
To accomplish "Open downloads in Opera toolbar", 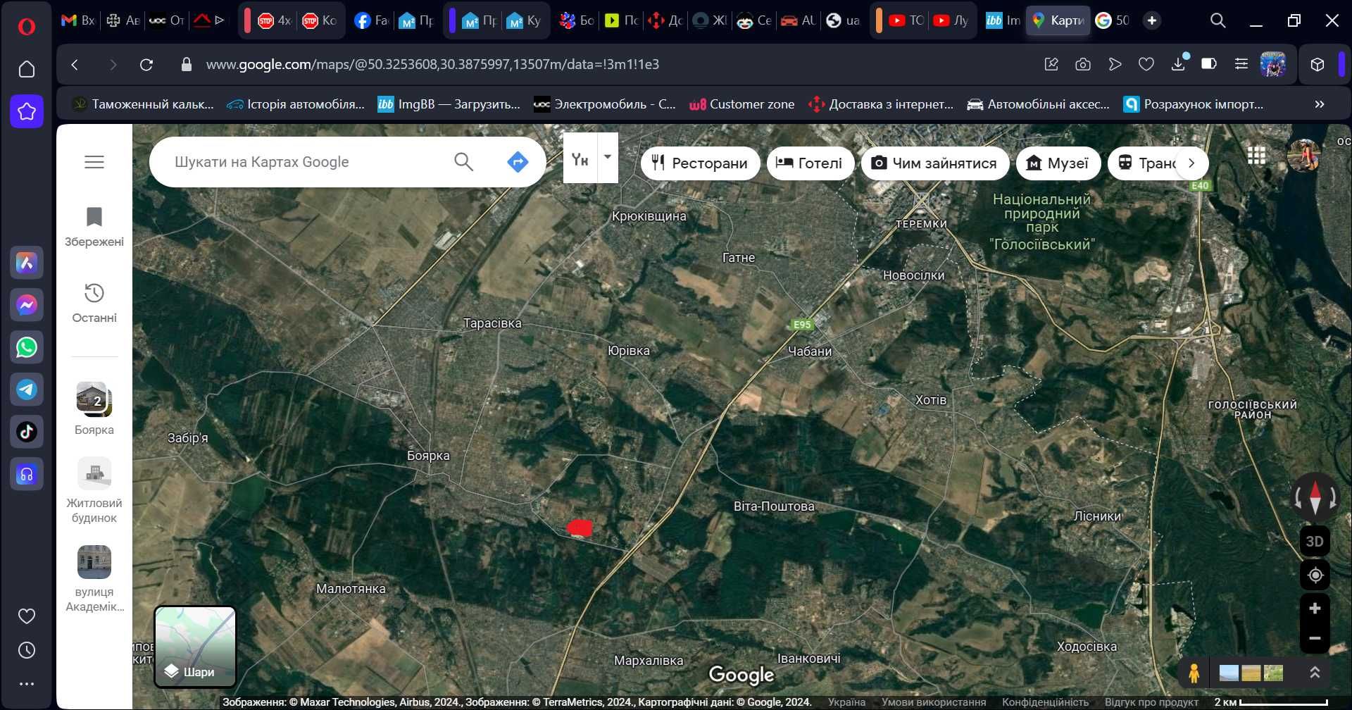I will pyautogui.click(x=1178, y=65).
